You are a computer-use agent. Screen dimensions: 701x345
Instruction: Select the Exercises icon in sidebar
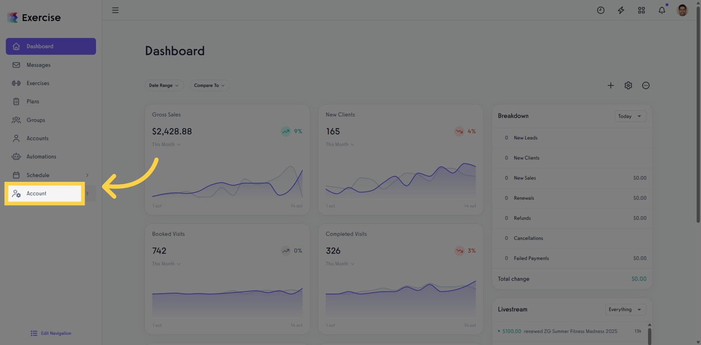pyautogui.click(x=17, y=83)
